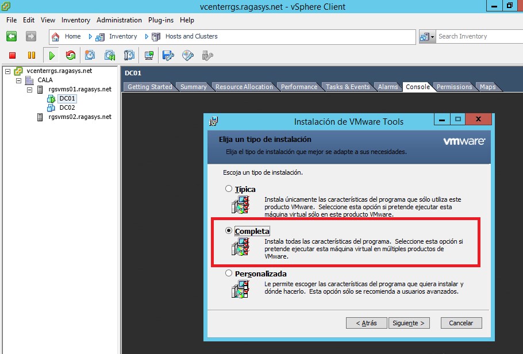Click the Search Inventory field
Image resolution: width=523 pixels, height=354 pixels.
(x=477, y=36)
